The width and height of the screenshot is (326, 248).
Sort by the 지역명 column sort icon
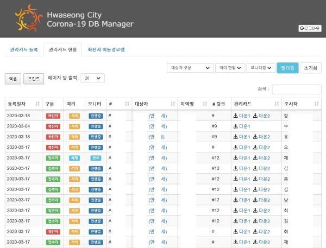205,104
